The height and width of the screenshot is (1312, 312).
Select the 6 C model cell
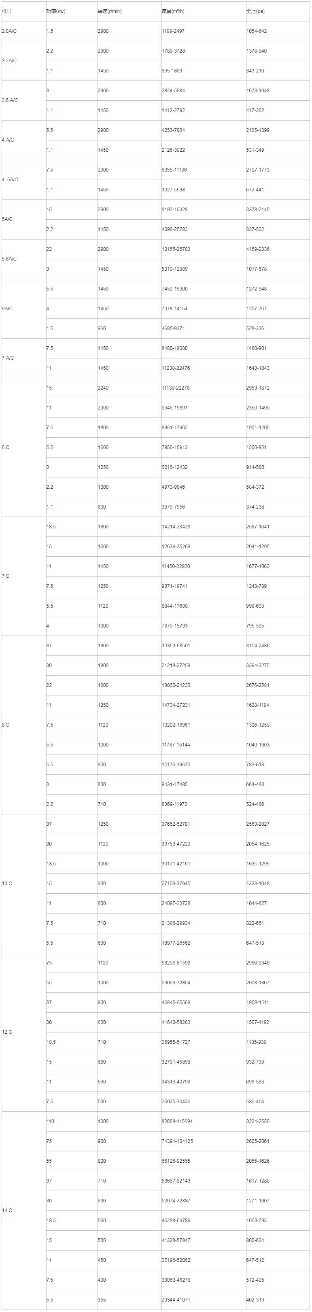tap(6, 447)
